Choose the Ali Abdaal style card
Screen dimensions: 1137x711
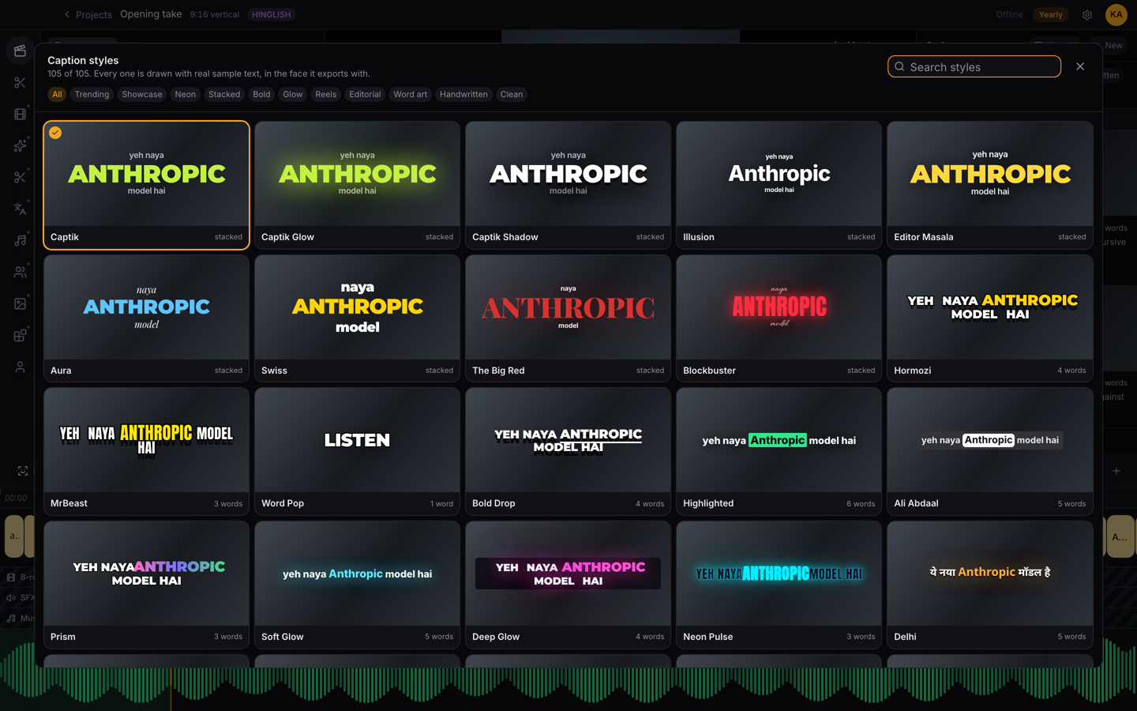coord(990,451)
